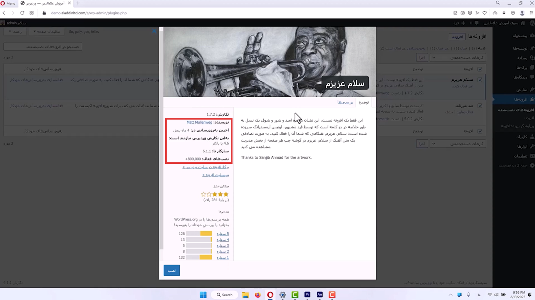
Task: Add page to bookmarks with heart icon
Action: (x=485, y=13)
